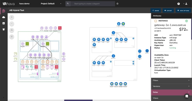The width and height of the screenshot is (192, 101).
Task: Open the question mark help icon
Action: click(178, 4)
